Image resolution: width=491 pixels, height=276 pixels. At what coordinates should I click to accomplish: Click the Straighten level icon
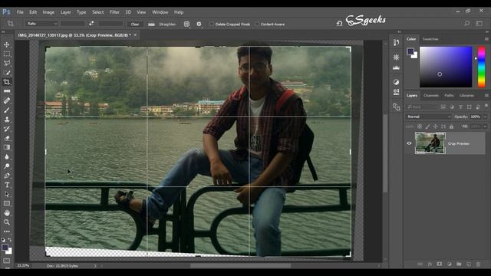(151, 24)
